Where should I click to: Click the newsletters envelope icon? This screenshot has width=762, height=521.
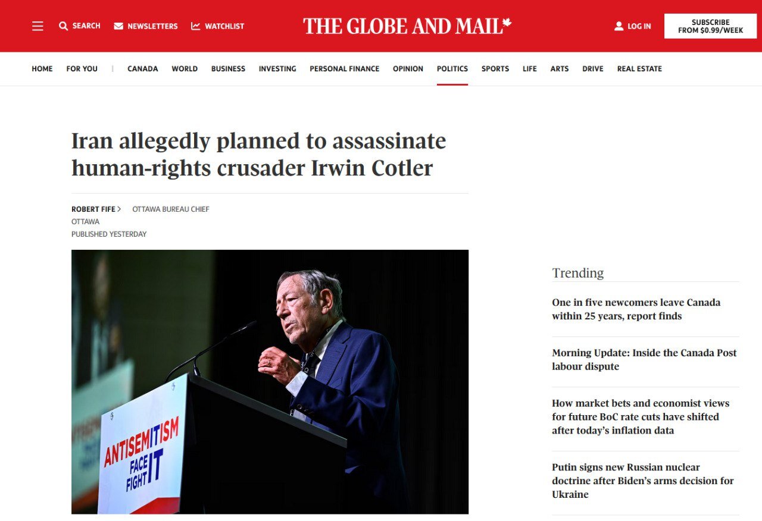tap(118, 26)
